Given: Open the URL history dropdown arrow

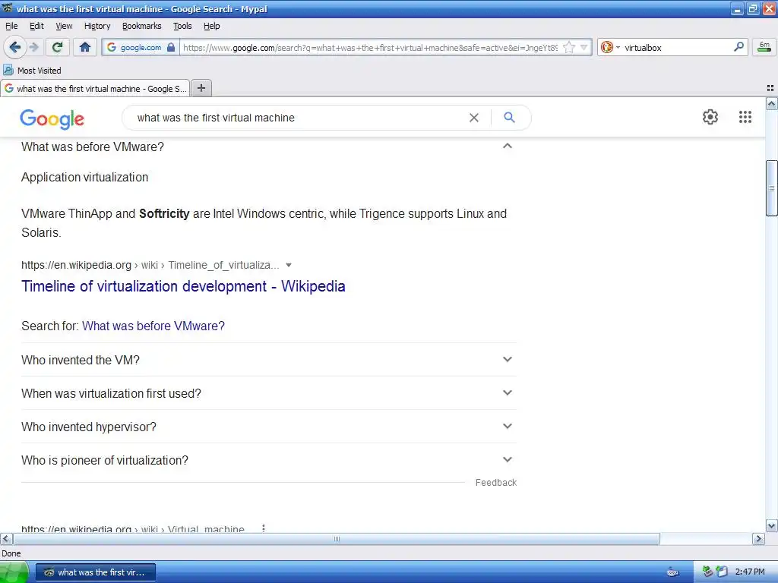Looking at the screenshot, I should pyautogui.click(x=584, y=48).
